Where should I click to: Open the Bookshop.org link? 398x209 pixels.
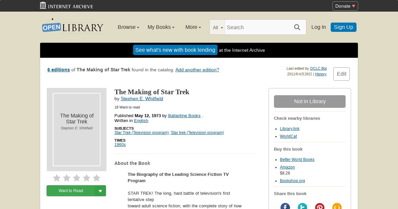click(293, 181)
